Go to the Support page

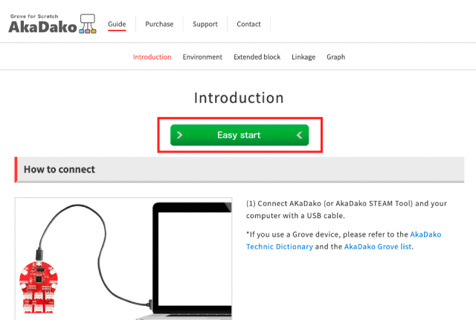pyautogui.click(x=205, y=25)
